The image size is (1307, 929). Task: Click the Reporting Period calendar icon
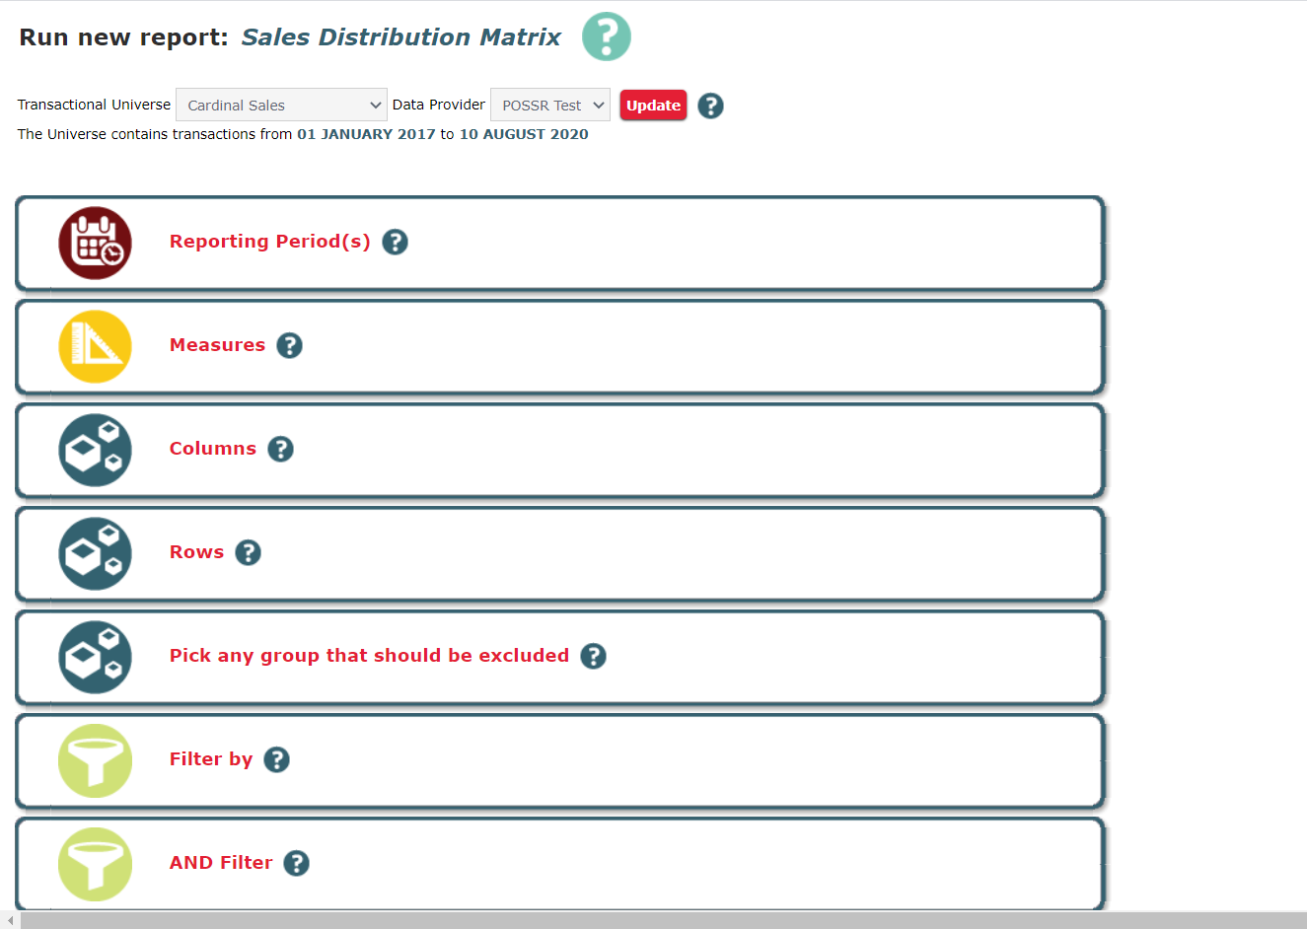[95, 243]
